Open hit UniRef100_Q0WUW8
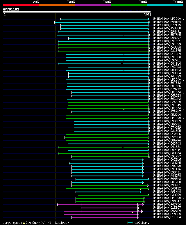The height and width of the screenshot is (225, 186). point(167,47)
